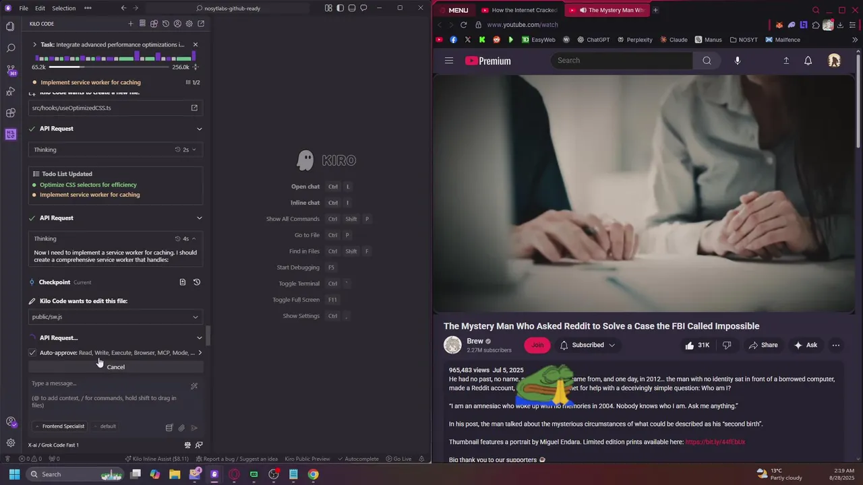This screenshot has width=863, height=485.
Task: Click YouTube voice search microphone
Action: (737, 61)
